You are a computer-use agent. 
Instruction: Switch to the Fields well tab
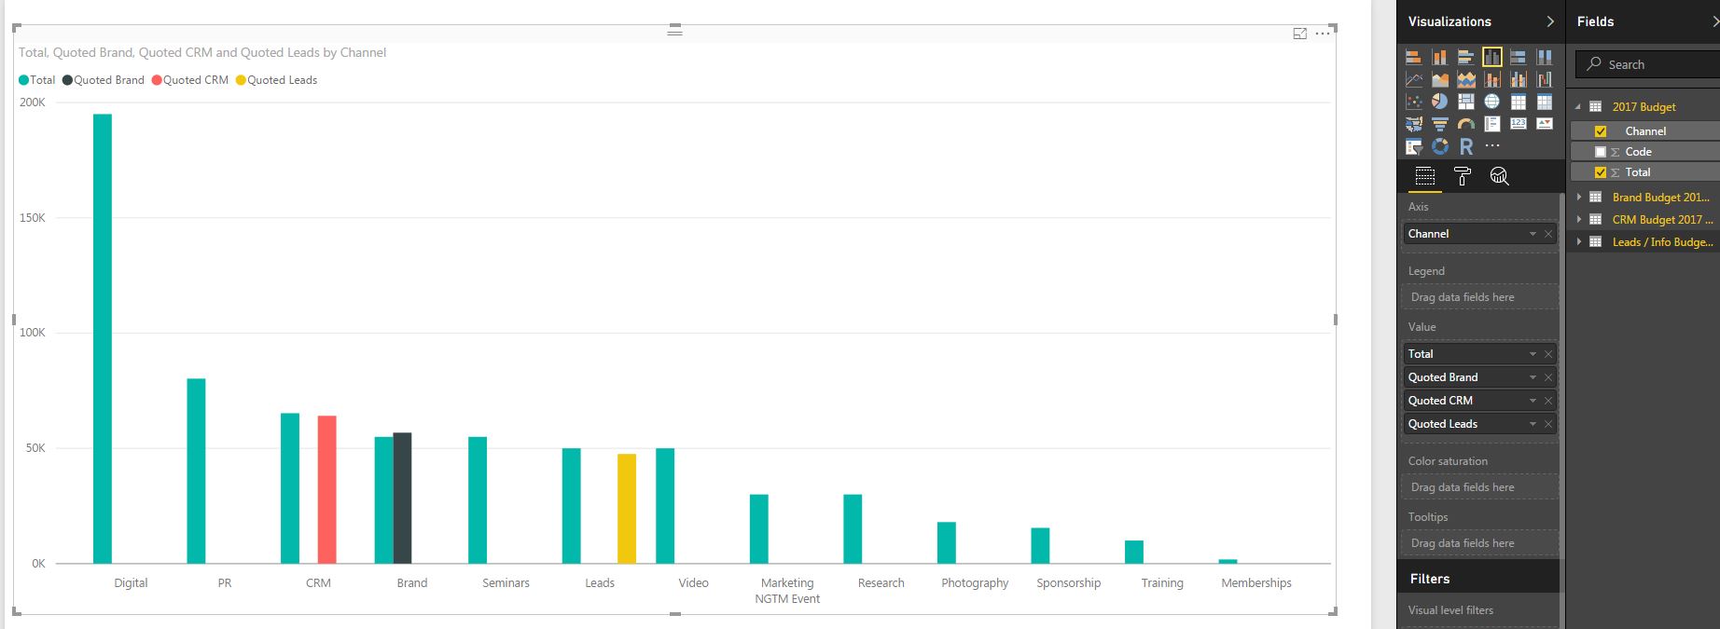1424,176
